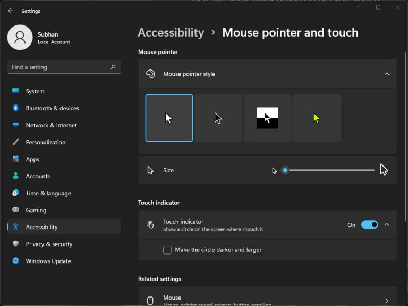408x306 pixels.
Task: Click 'Show a circle on the screen' description
Action: (x=213, y=229)
